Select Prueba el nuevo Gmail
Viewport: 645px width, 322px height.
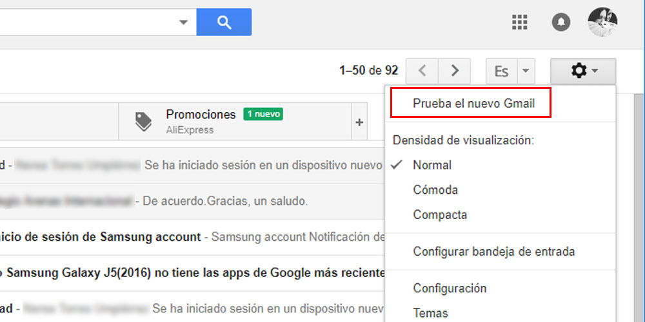473,103
